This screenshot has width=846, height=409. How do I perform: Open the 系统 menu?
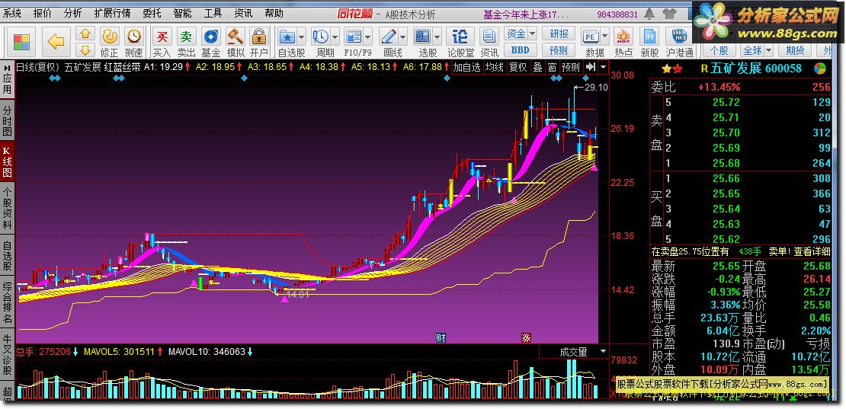pos(12,13)
